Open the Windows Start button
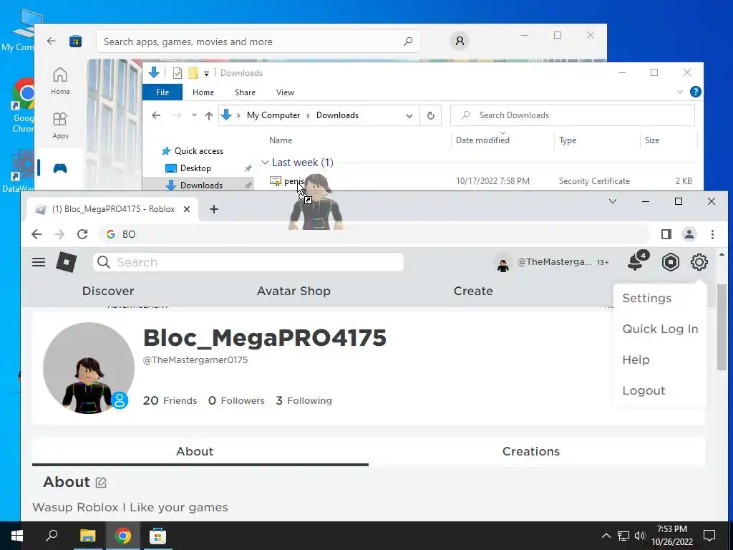This screenshot has height=550, width=733. [17, 536]
